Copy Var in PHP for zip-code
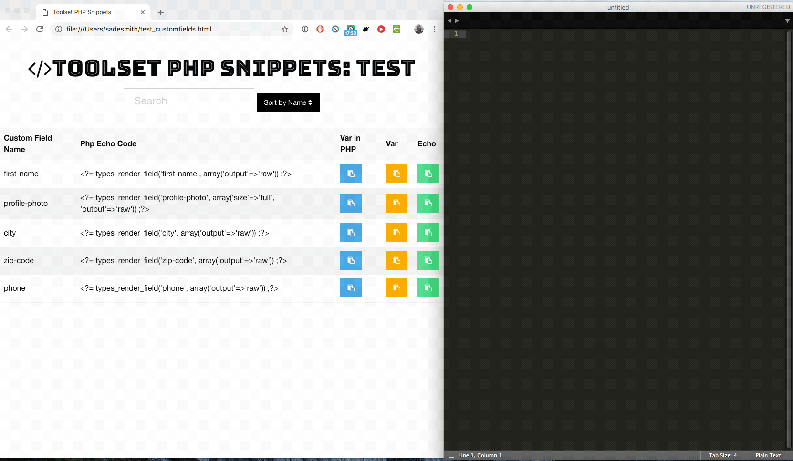 351,260
